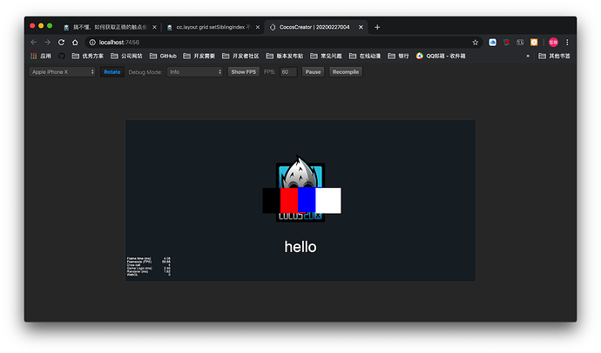Open the red extension icon
This screenshot has height=353, width=601.
(x=506, y=43)
